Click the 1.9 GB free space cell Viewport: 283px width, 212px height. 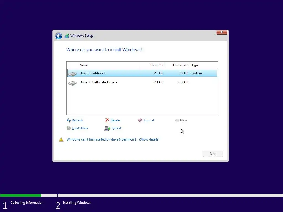tap(184, 73)
